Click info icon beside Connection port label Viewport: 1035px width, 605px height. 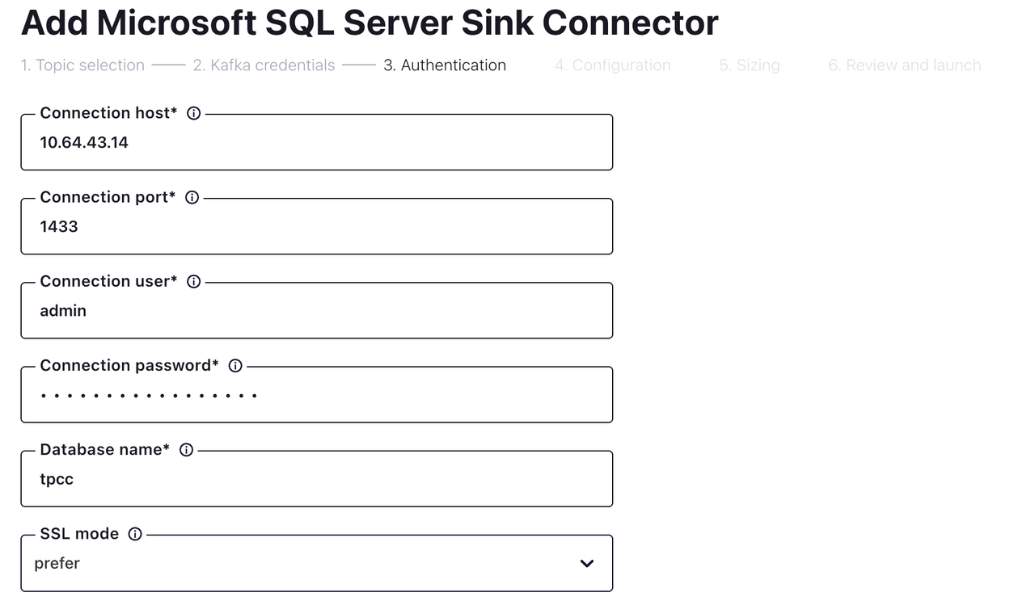(192, 197)
